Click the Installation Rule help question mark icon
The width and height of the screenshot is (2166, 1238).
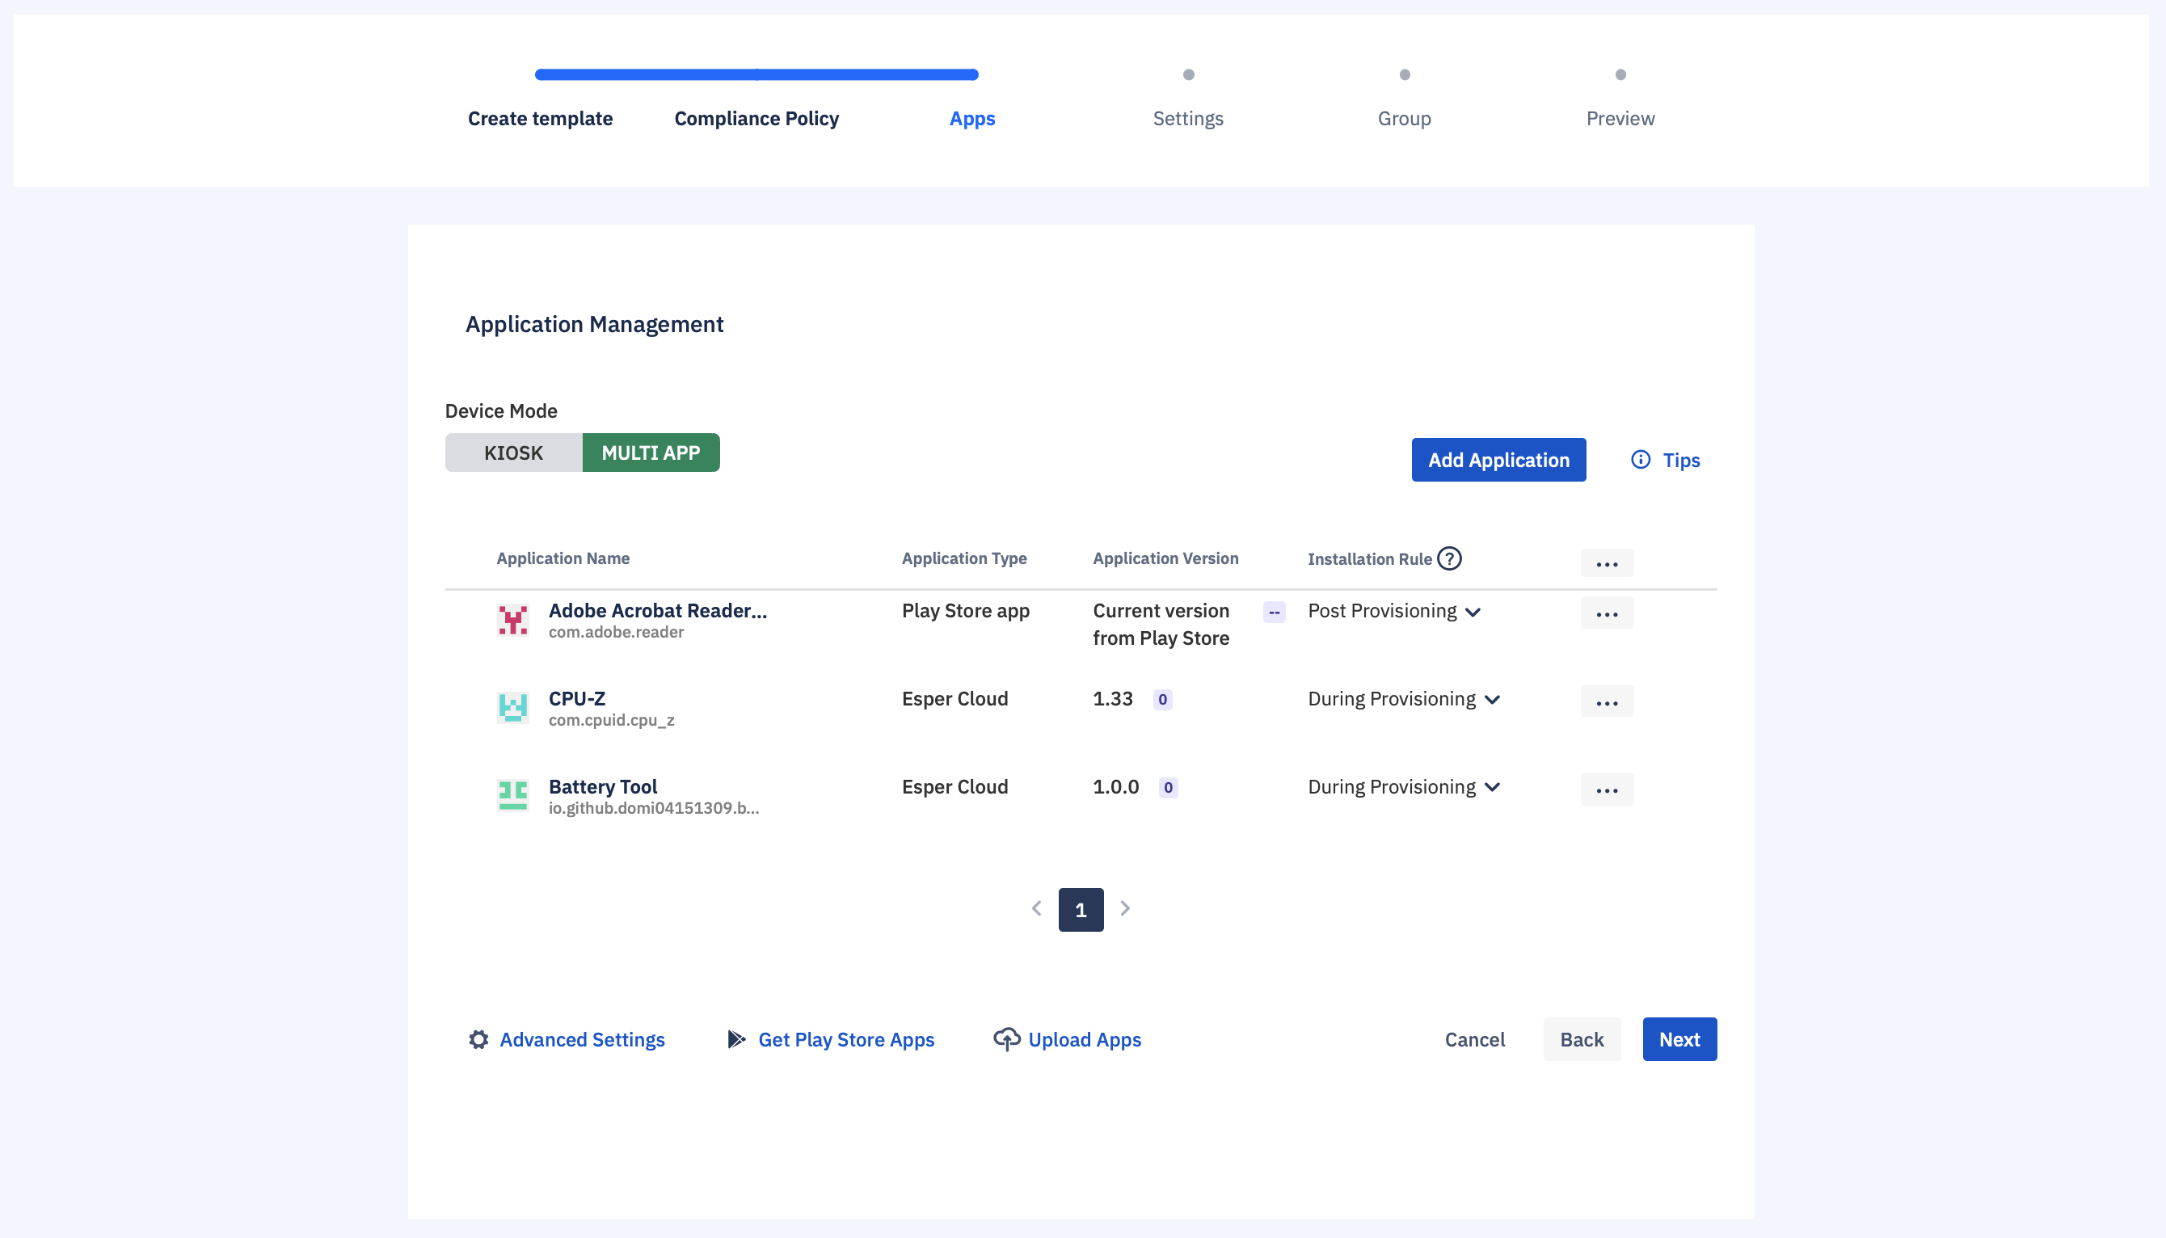click(x=1449, y=558)
